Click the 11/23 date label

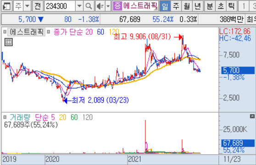click(x=232, y=159)
